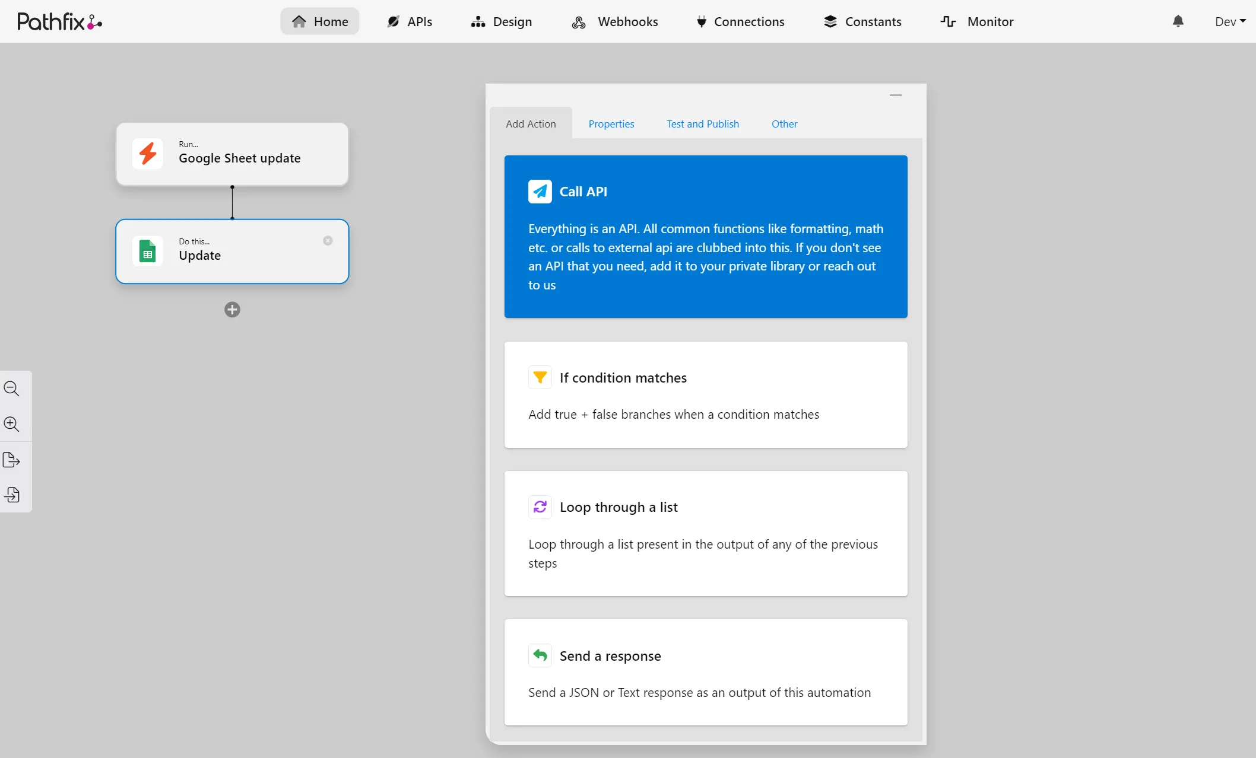Click the Pathfix logo
This screenshot has height=758, width=1256.
coord(59,22)
